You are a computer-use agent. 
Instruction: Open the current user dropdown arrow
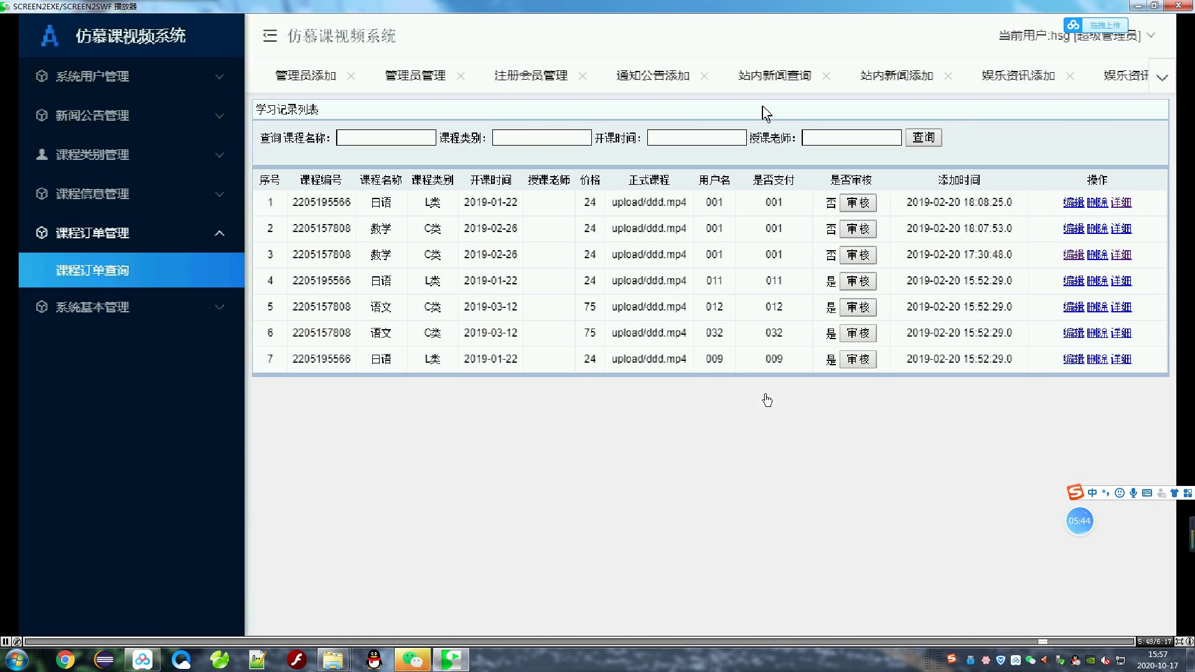1151,35
